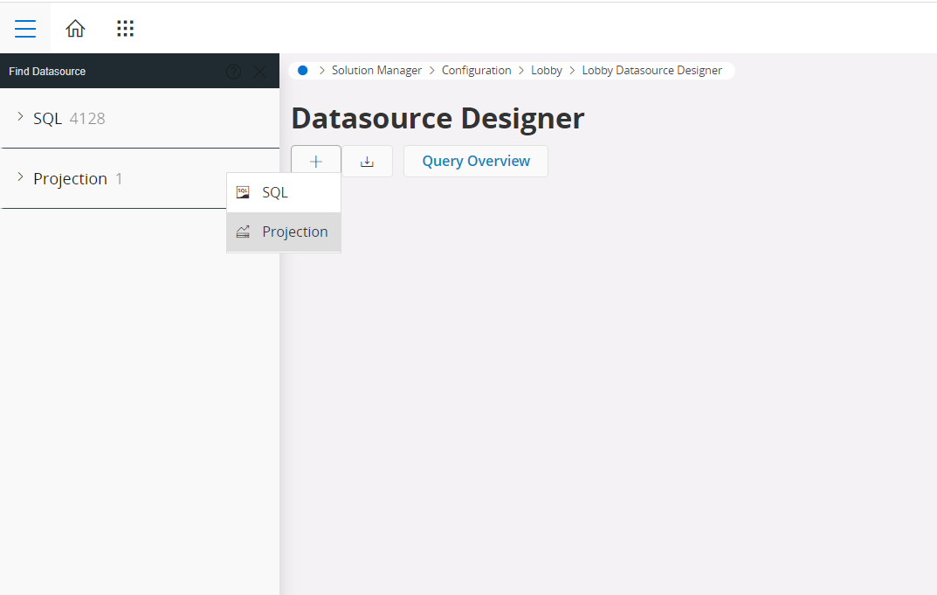Viewport: 937px width, 595px height.
Task: Click Lobby Datasource Designer breadcrumb
Action: (651, 71)
